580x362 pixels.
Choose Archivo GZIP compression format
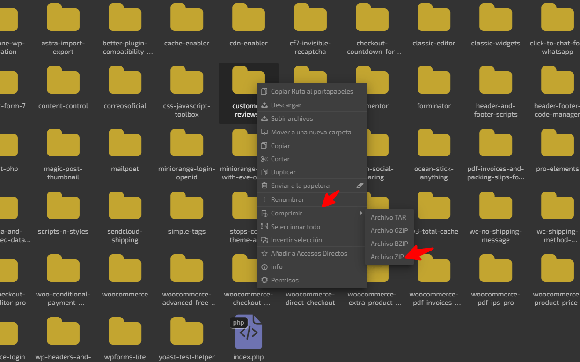[x=389, y=230]
